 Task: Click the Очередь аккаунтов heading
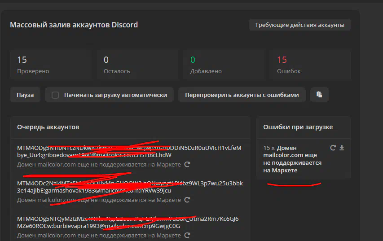click(48, 127)
